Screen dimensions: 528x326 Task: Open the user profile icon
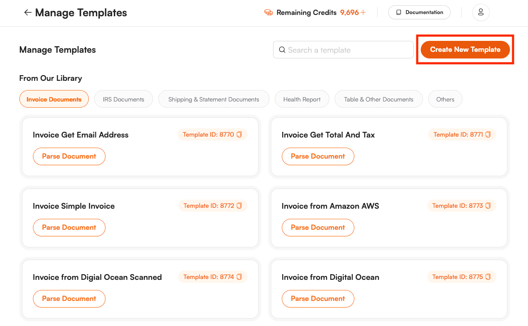point(481,12)
